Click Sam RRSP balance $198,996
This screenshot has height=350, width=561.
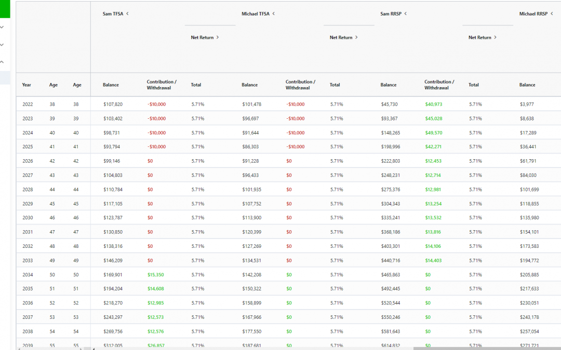coord(391,146)
